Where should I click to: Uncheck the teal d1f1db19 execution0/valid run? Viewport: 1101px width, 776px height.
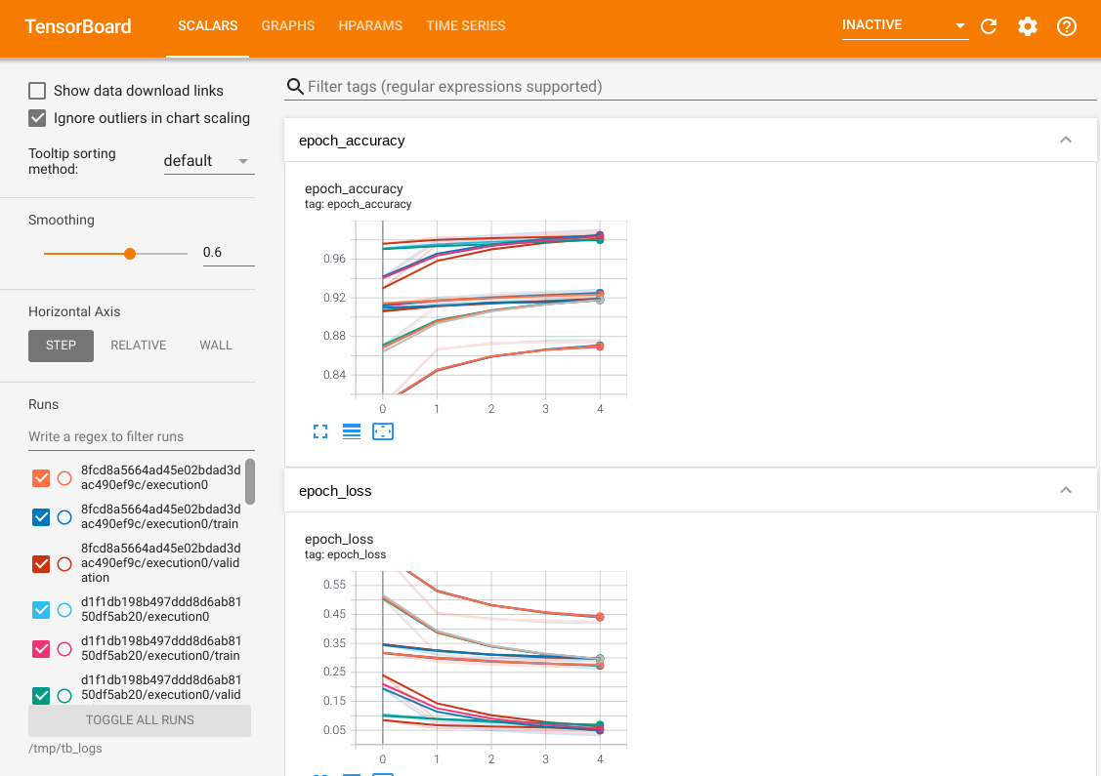click(x=41, y=695)
